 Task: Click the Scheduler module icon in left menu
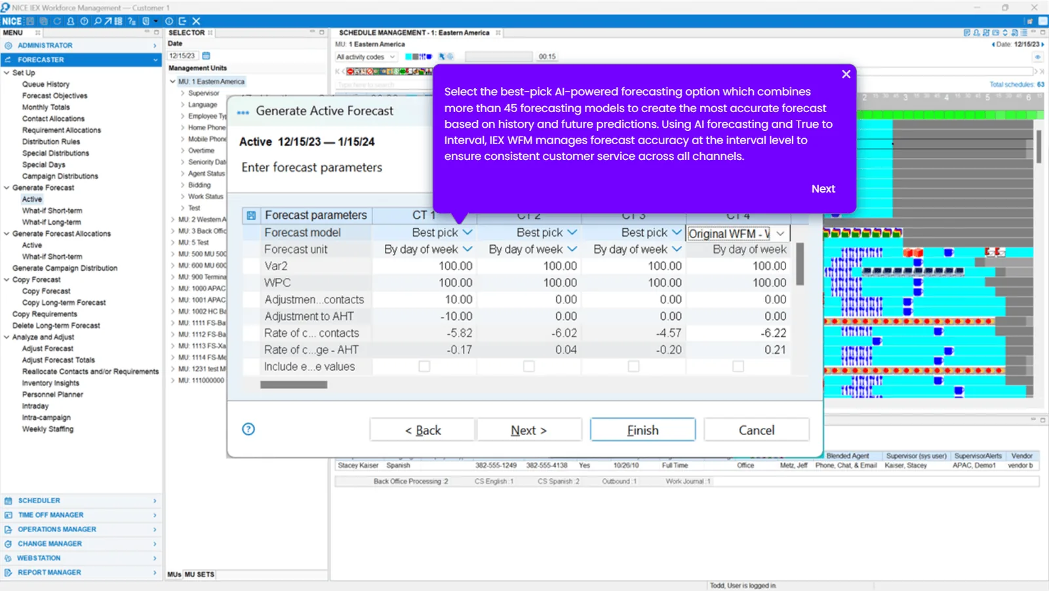(x=9, y=501)
